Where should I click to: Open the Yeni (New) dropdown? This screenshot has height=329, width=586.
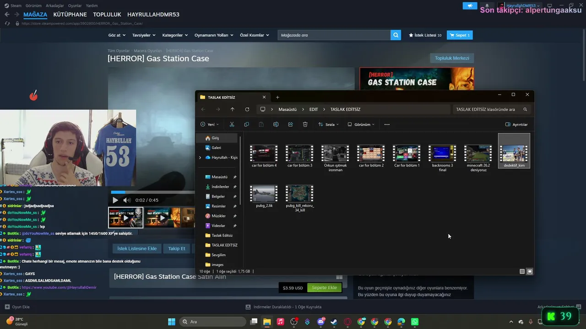tap(210, 124)
